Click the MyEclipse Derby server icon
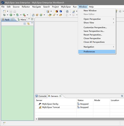The image size is (124, 126). coord(40,104)
